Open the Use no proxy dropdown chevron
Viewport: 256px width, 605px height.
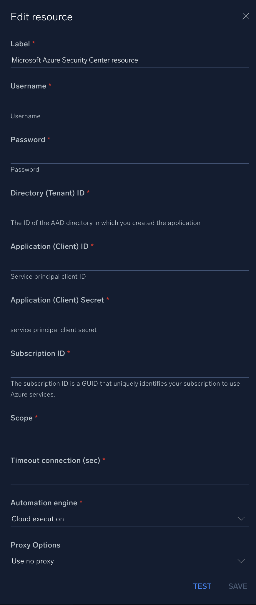click(x=241, y=561)
